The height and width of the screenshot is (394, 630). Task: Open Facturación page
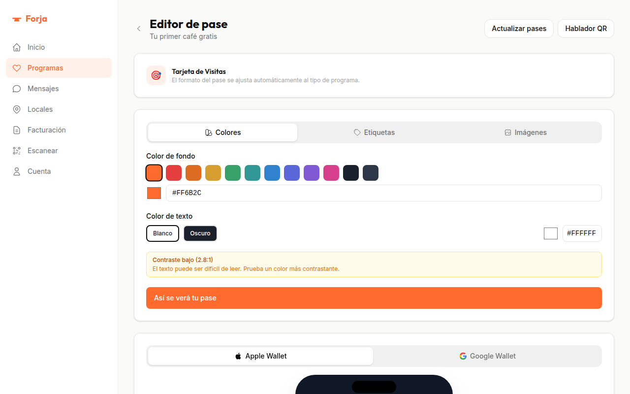point(59,130)
